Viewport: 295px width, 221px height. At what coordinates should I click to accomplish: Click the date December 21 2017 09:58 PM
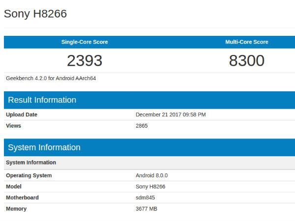171,114
